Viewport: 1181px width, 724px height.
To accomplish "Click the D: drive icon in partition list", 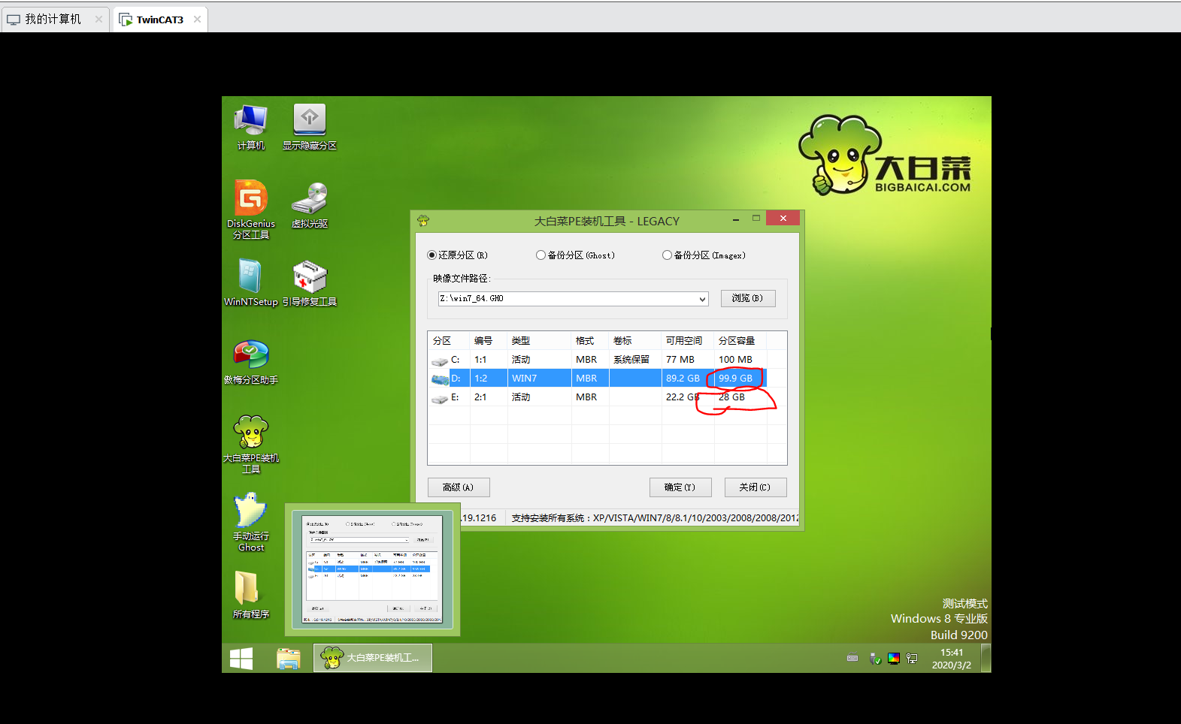I will [440, 379].
